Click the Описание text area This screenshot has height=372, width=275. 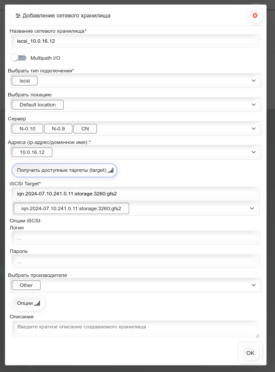[x=136, y=329]
